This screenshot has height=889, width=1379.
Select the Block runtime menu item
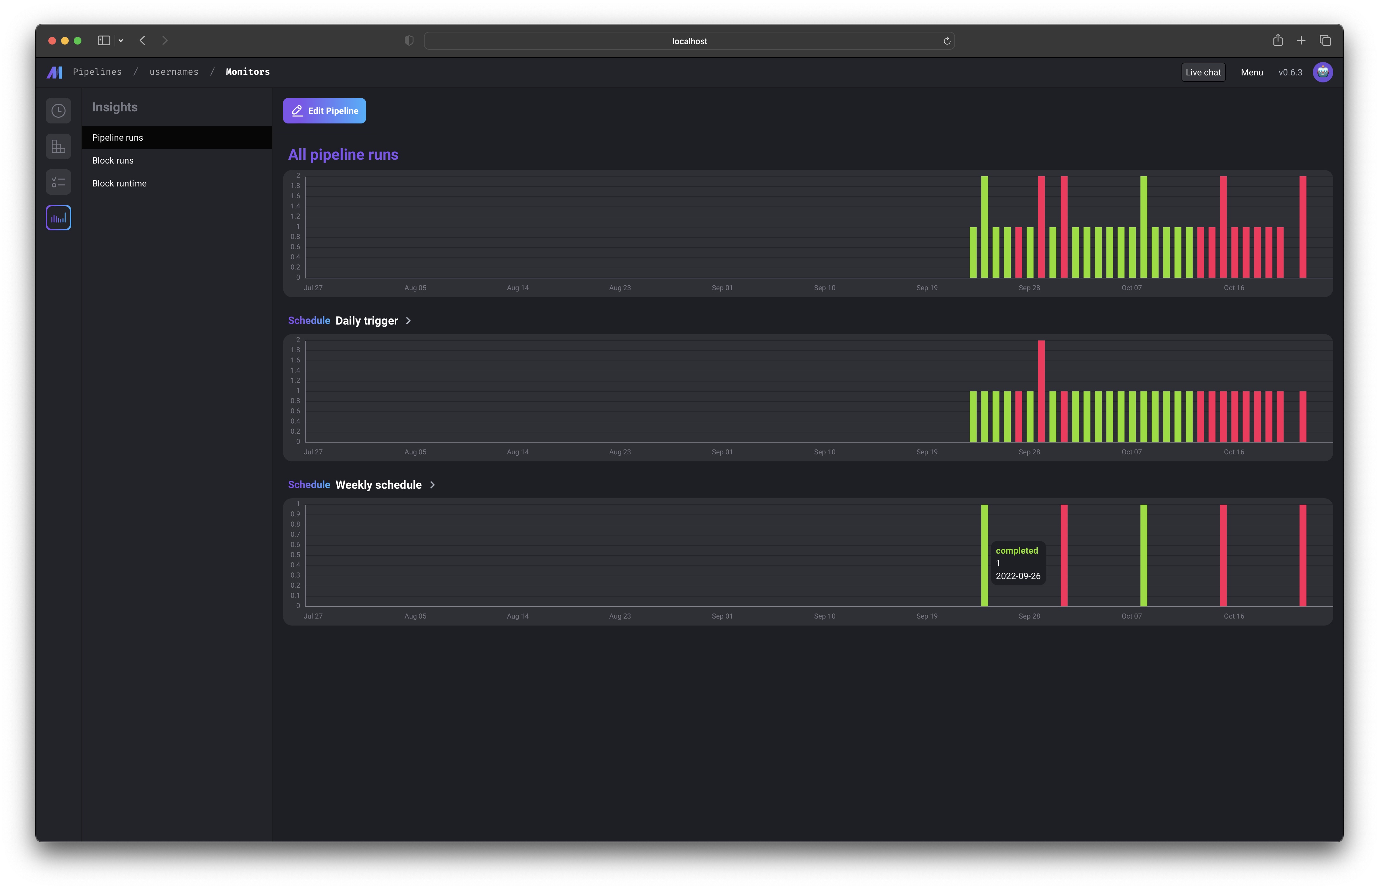[120, 184]
